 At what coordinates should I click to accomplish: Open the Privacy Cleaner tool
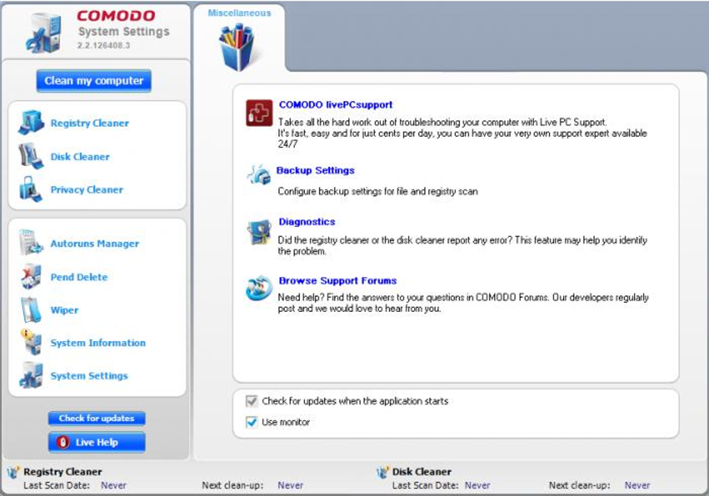coord(85,189)
